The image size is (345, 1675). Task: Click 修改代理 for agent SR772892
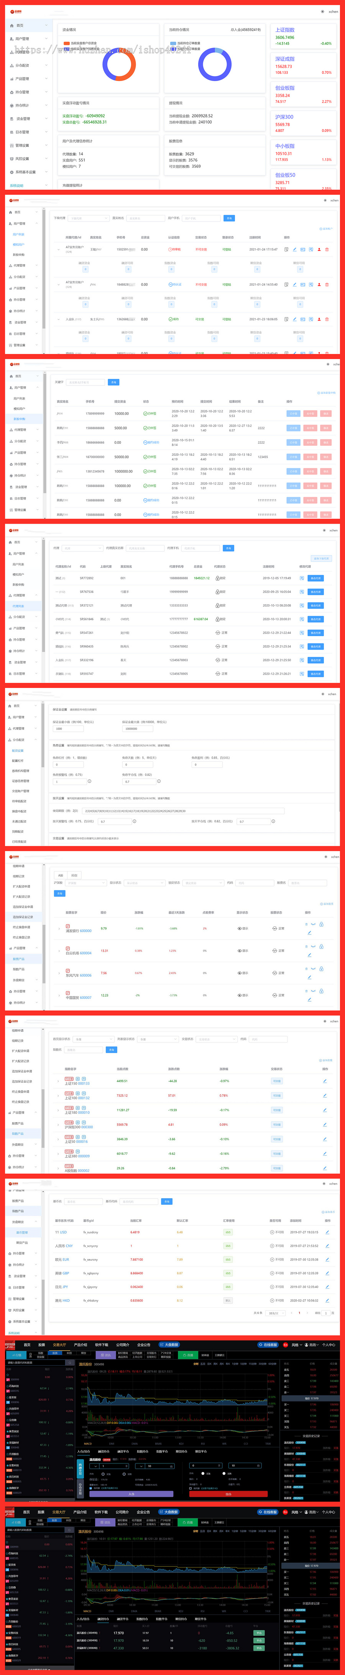pos(315,578)
